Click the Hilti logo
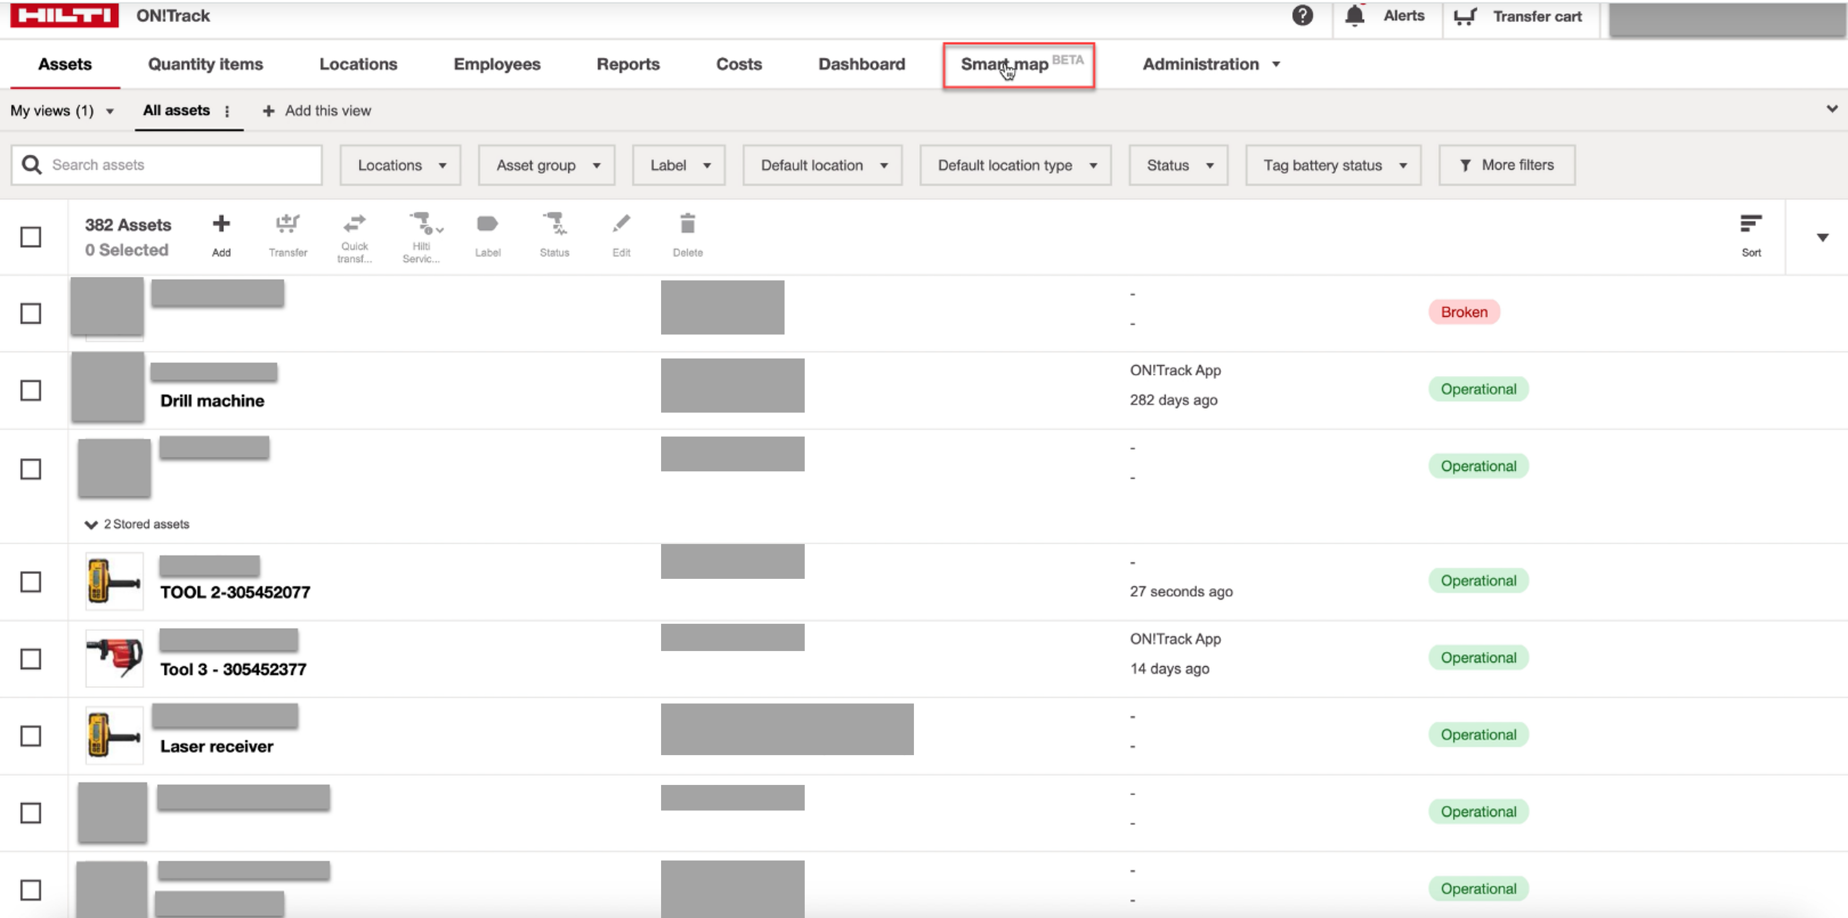The width and height of the screenshot is (1848, 918). [x=64, y=15]
